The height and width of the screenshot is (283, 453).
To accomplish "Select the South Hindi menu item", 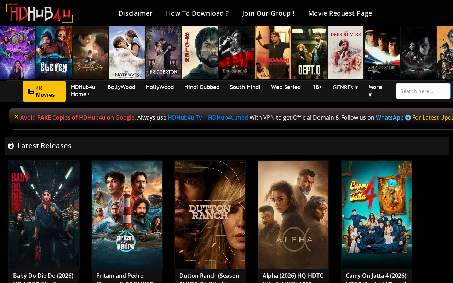I will click(x=245, y=87).
